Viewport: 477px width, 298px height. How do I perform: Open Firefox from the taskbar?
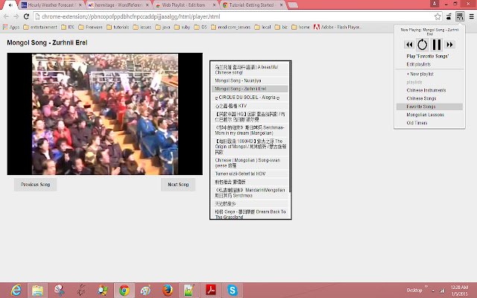pos(167,290)
